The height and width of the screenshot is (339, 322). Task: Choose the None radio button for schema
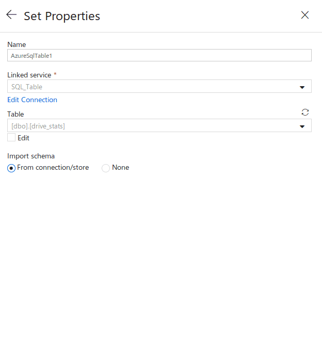coord(106,168)
